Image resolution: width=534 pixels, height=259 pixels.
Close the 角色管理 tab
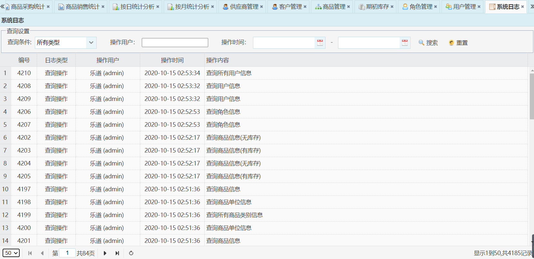435,6
